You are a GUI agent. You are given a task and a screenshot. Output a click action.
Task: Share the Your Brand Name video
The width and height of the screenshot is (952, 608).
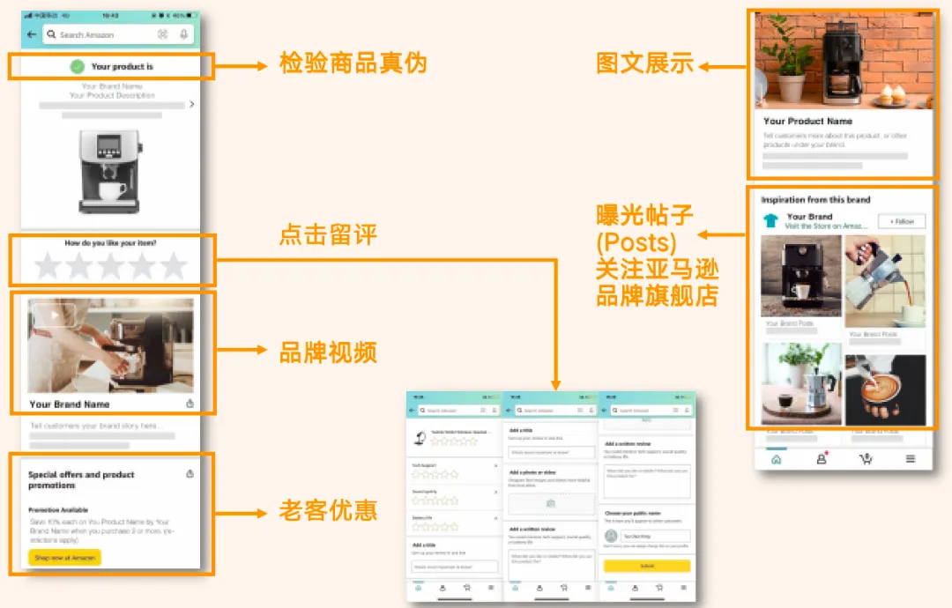click(190, 404)
